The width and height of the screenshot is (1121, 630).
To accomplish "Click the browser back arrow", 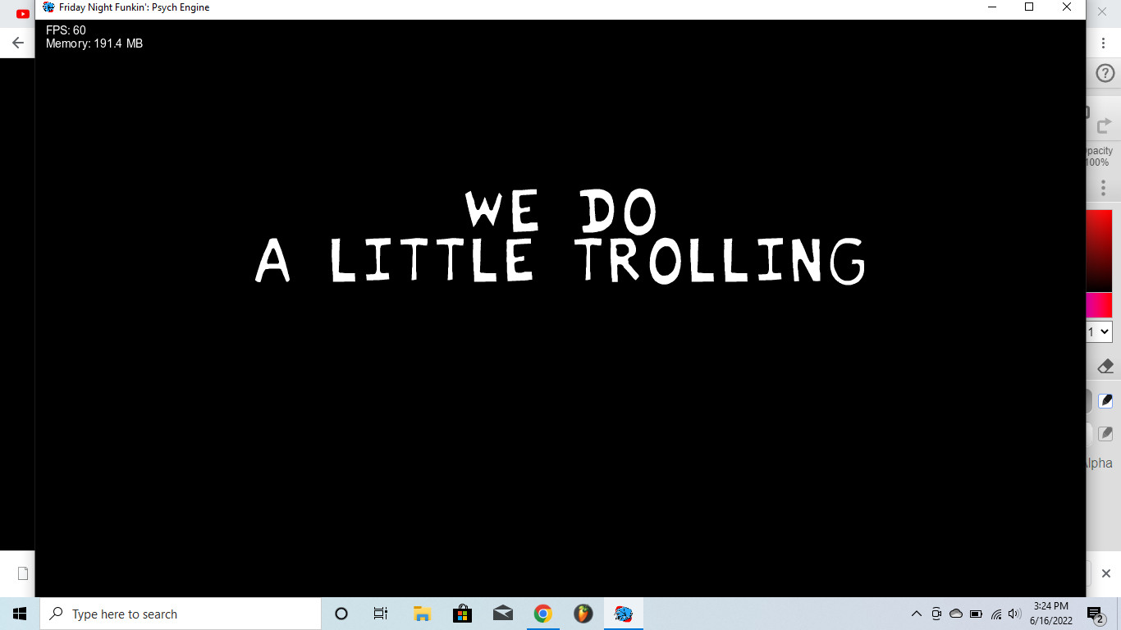I will click(x=18, y=43).
